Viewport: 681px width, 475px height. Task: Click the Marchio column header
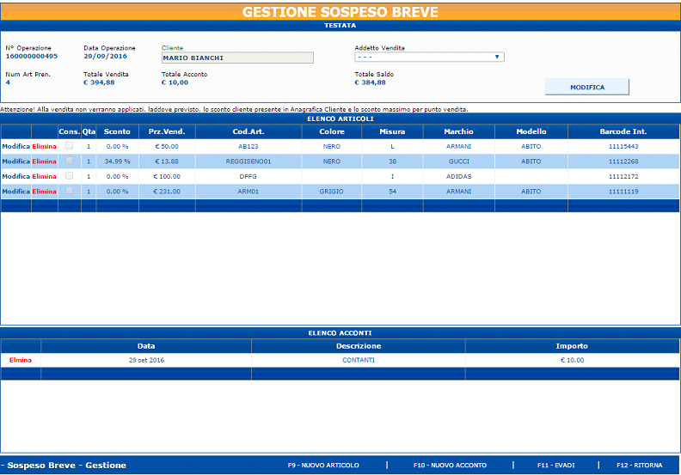(x=458, y=131)
